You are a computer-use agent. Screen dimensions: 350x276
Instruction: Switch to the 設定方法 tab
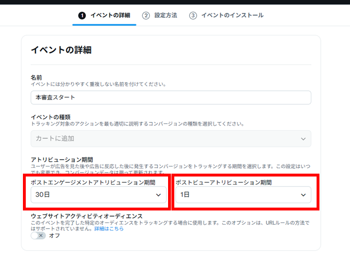(x=166, y=15)
